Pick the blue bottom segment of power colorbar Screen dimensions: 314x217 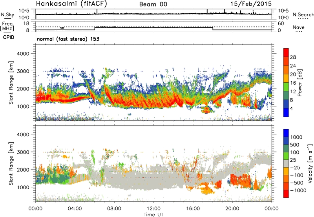tap(286, 113)
